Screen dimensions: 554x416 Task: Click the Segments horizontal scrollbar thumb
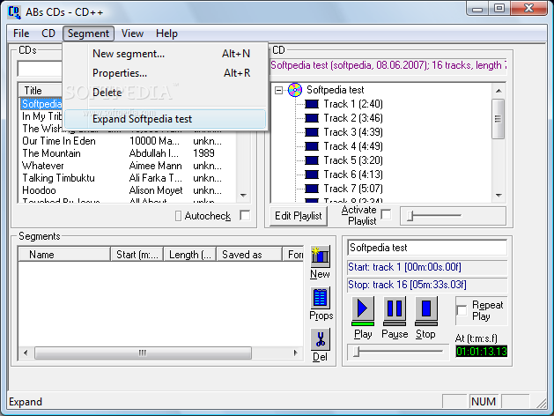click(143, 353)
